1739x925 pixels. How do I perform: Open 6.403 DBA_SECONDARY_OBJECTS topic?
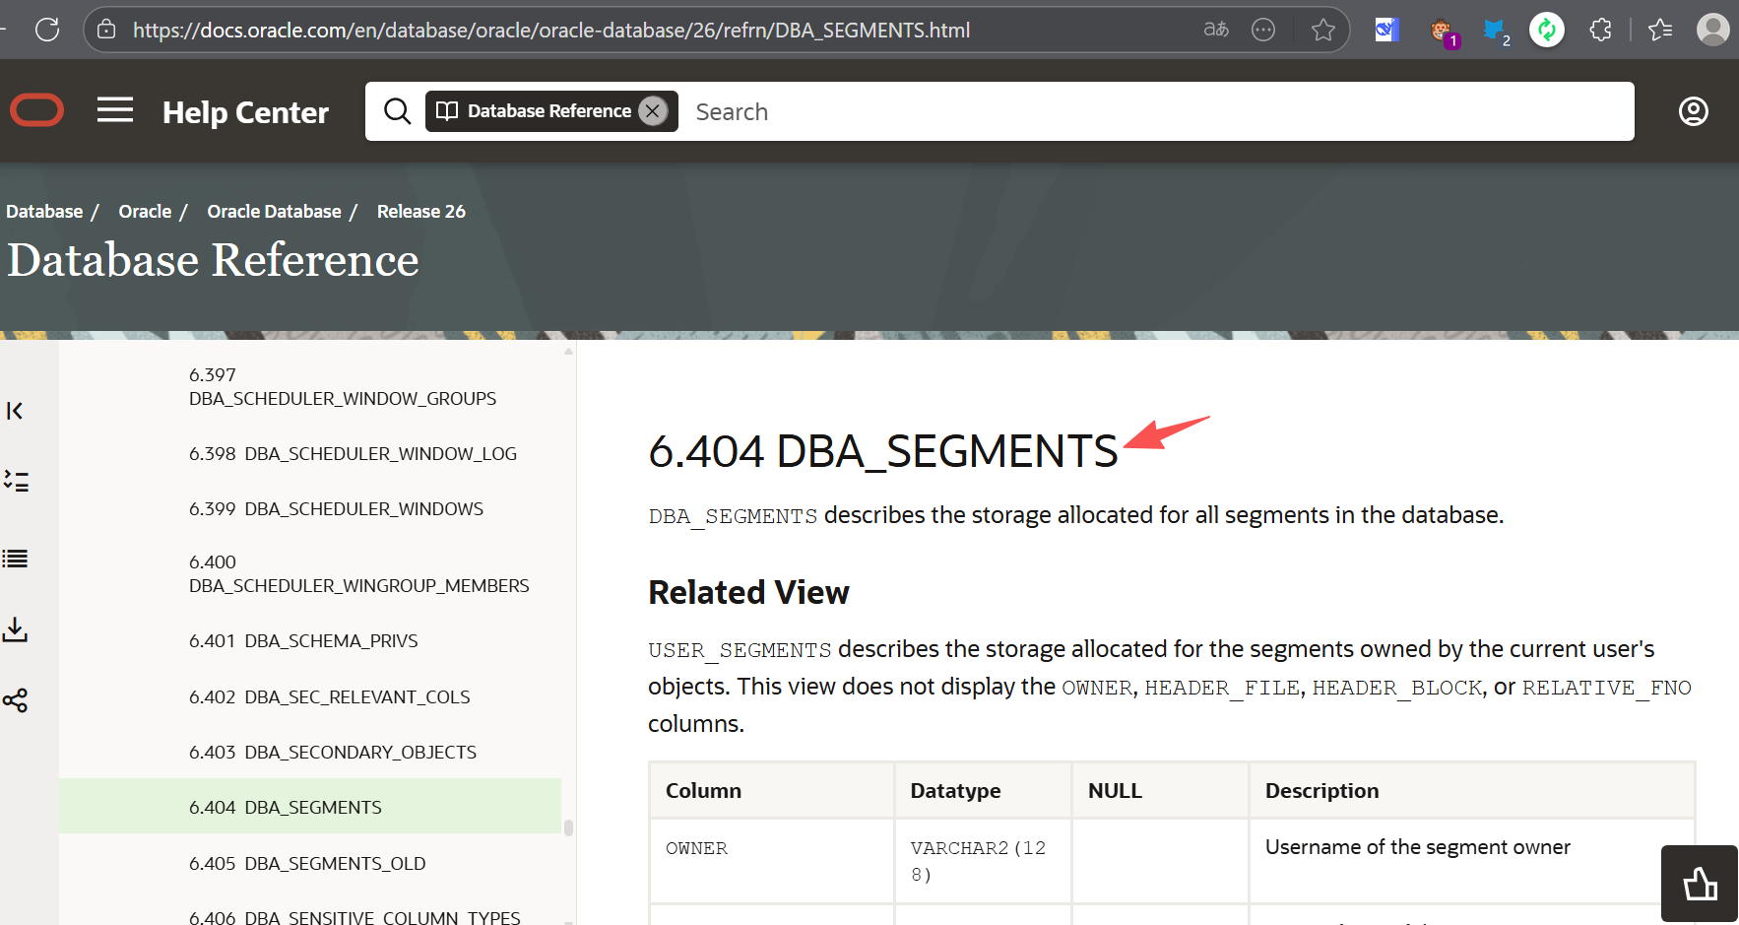point(333,753)
